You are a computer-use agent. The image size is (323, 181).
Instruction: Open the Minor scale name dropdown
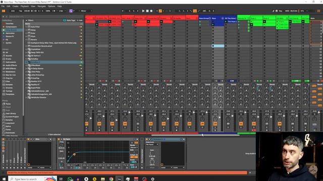(86, 11)
